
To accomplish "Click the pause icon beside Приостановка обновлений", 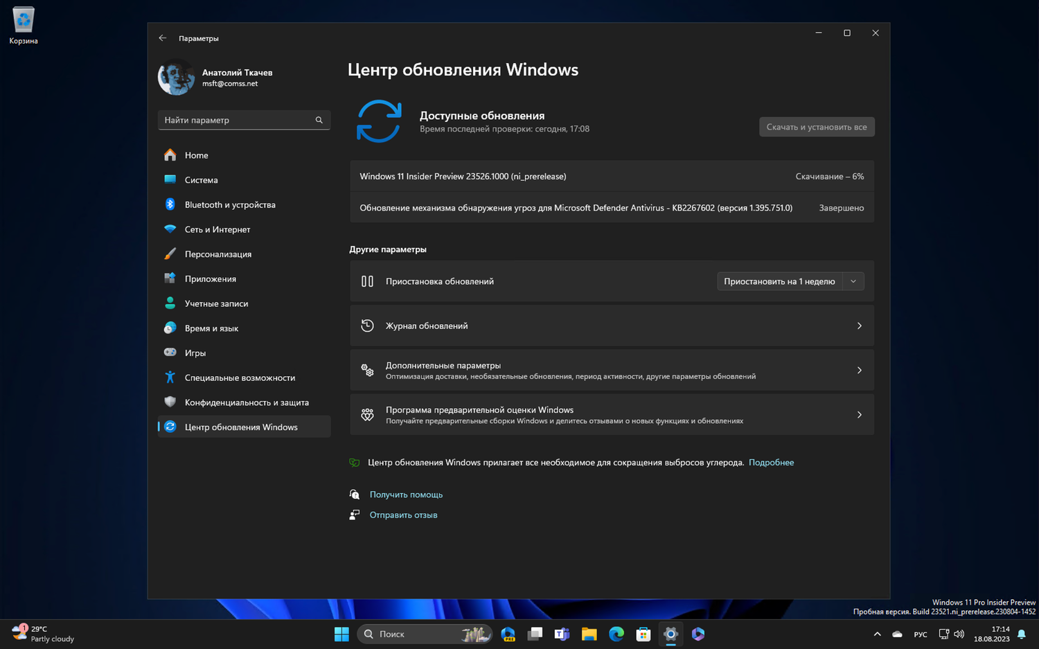I will point(367,281).
